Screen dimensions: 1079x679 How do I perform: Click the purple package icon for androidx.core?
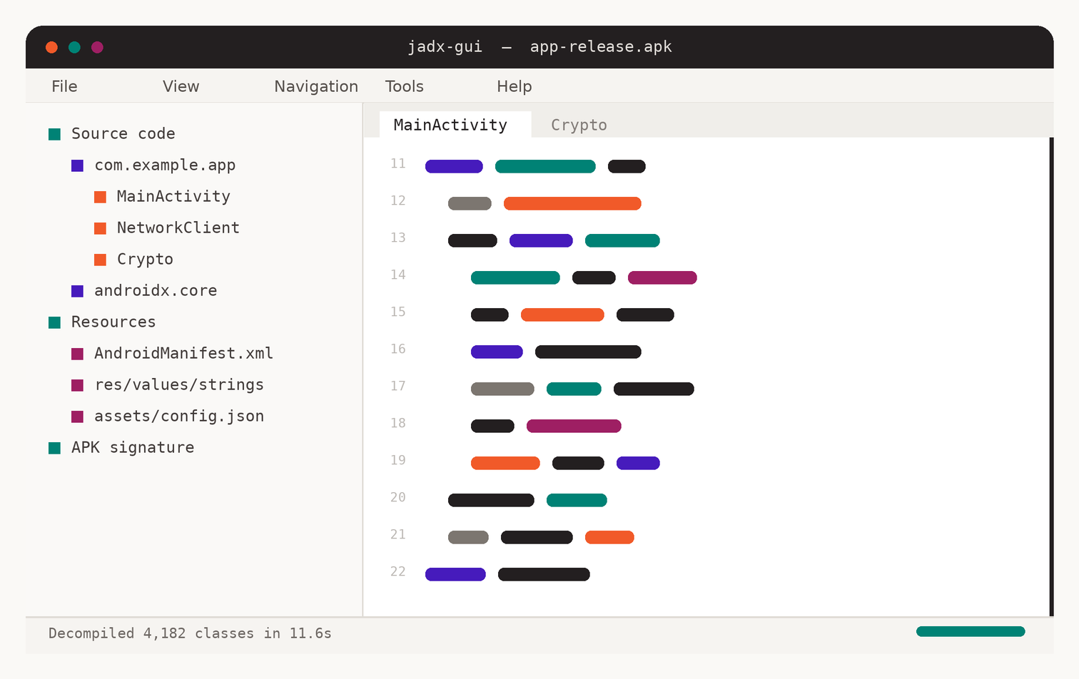pos(77,291)
